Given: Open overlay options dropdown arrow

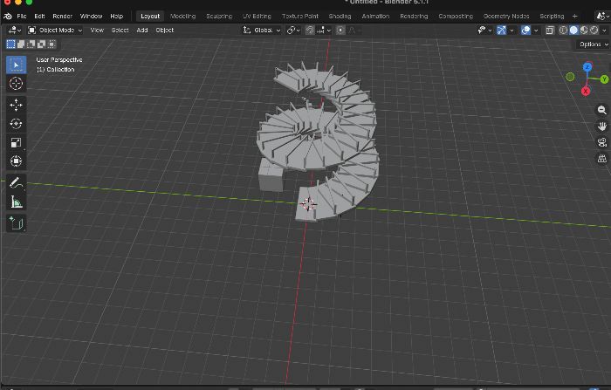Looking at the screenshot, I should click(536, 30).
